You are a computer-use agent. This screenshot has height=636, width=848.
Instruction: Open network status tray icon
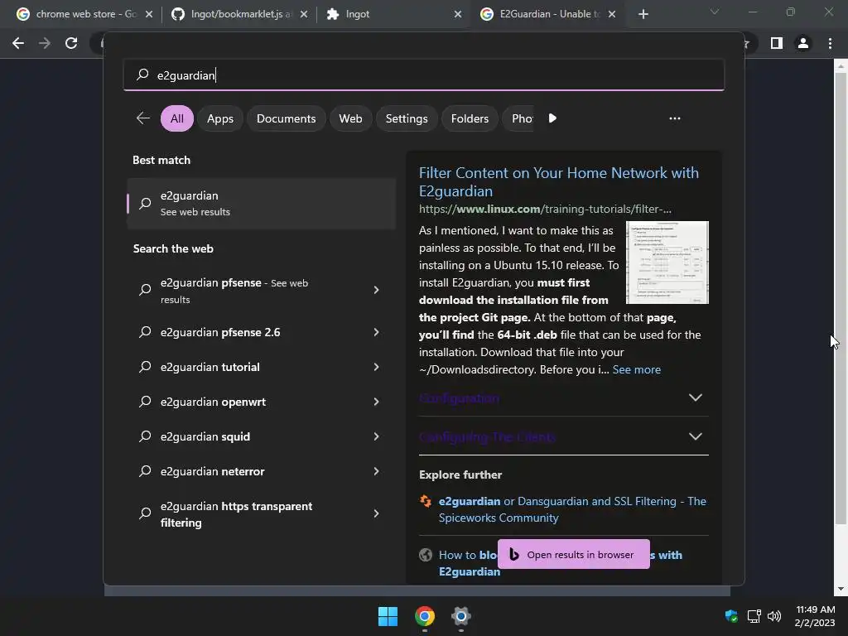click(754, 616)
